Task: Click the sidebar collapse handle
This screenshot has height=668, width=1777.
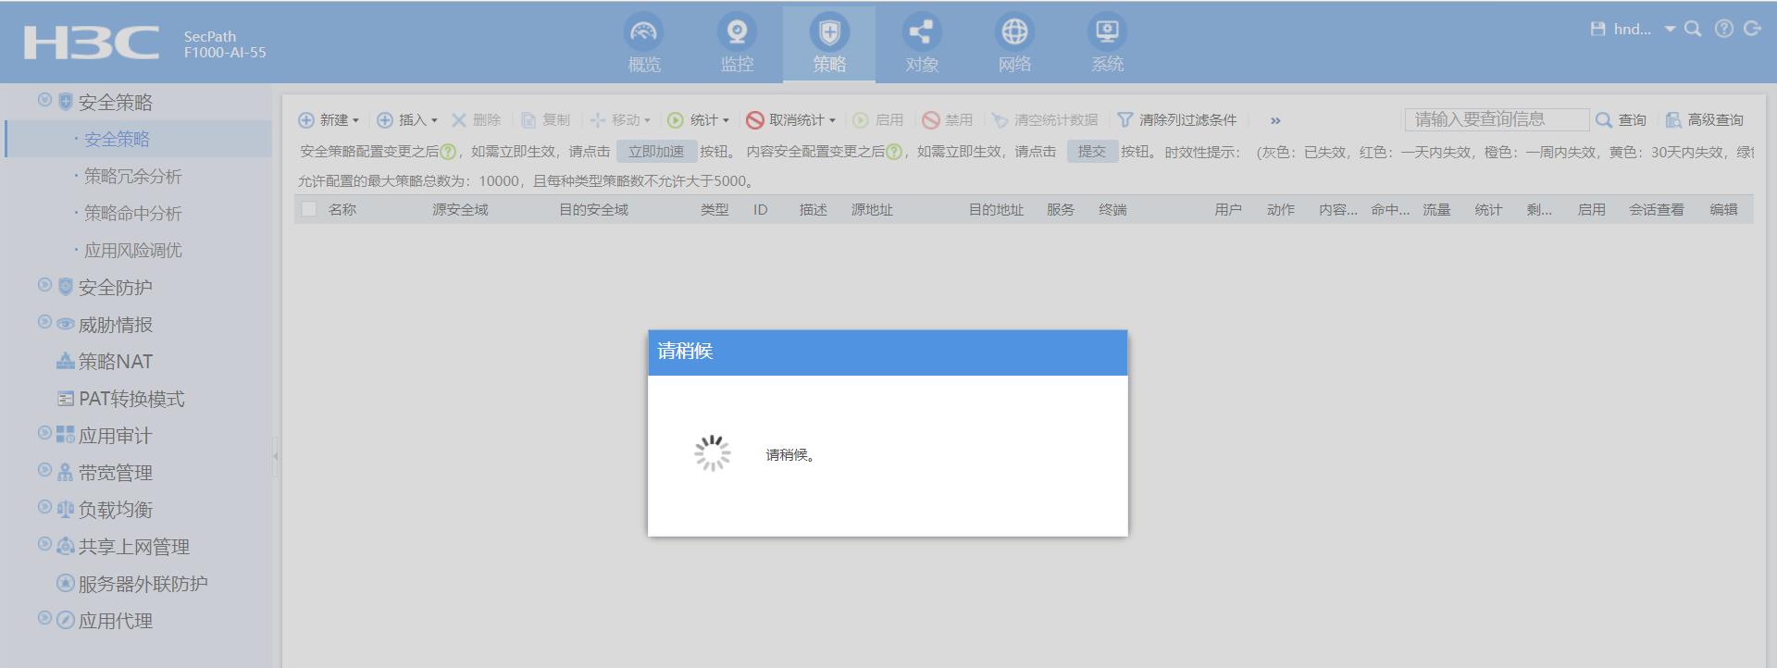Action: [276, 456]
